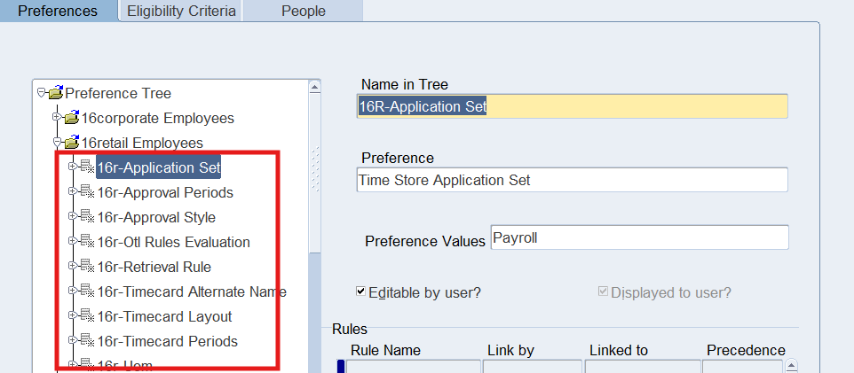Expand the 16r-Timecard Alternate Name node
The image size is (854, 373).
(72, 291)
